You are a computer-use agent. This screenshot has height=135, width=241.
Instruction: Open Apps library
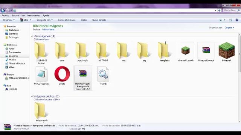pos(11,48)
